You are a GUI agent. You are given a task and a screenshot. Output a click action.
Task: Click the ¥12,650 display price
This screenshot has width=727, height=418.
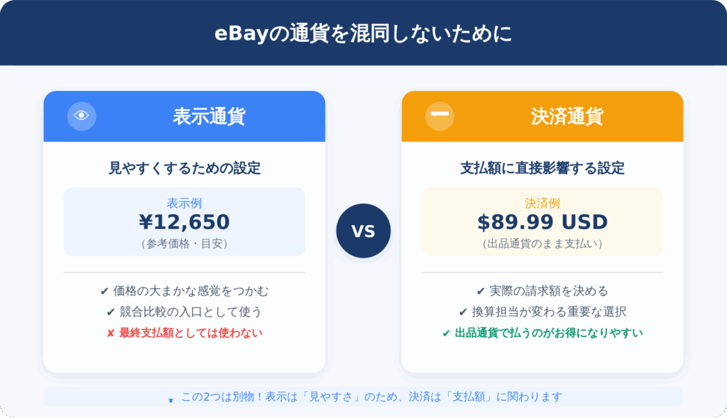pos(184,222)
